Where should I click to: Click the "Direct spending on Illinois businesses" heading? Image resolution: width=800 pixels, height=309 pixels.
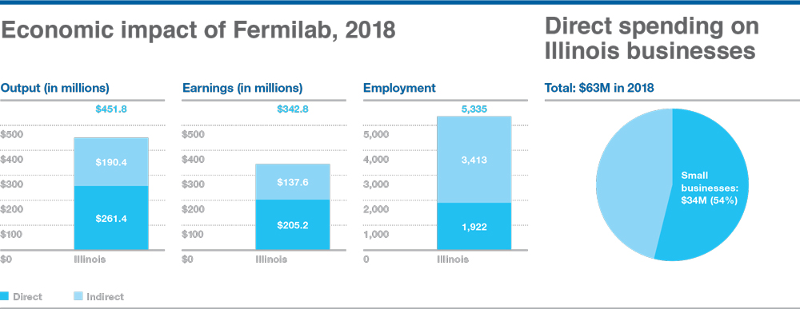click(x=652, y=38)
